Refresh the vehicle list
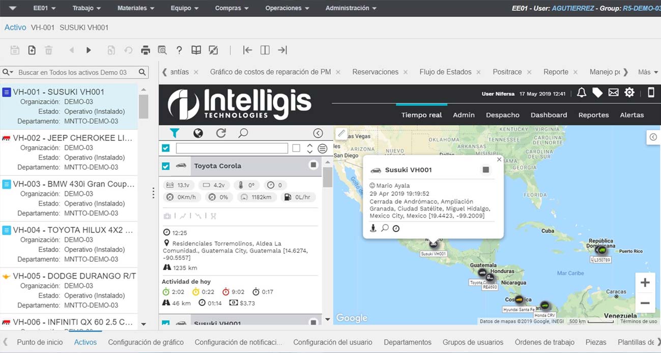Viewport: 661px width, 353px height. tap(221, 133)
